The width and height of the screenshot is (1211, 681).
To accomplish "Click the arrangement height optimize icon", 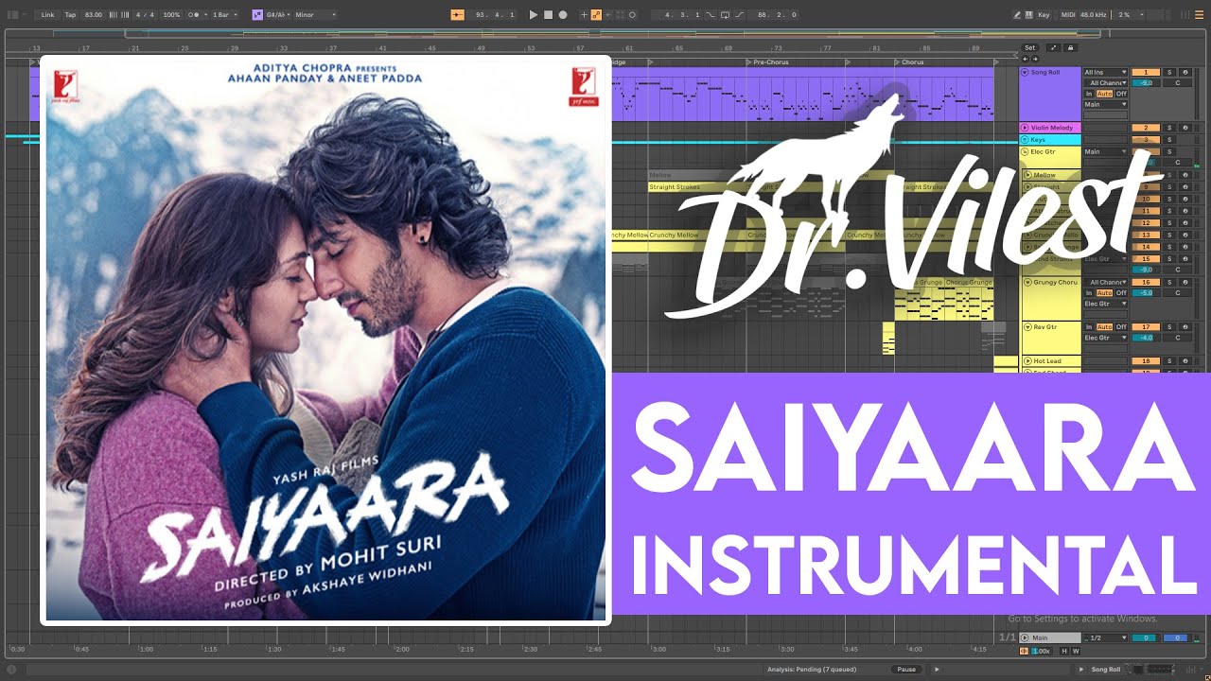I will [x=1053, y=48].
